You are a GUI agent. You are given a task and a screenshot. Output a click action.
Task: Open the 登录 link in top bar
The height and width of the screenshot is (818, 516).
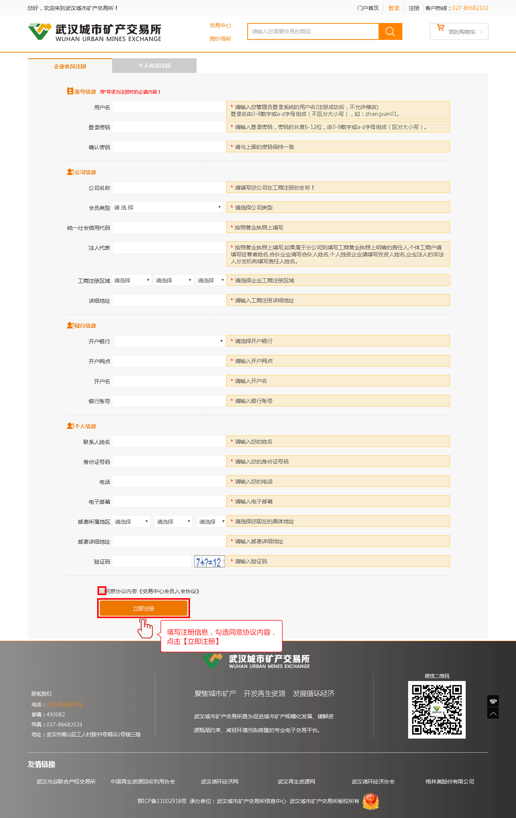click(394, 8)
